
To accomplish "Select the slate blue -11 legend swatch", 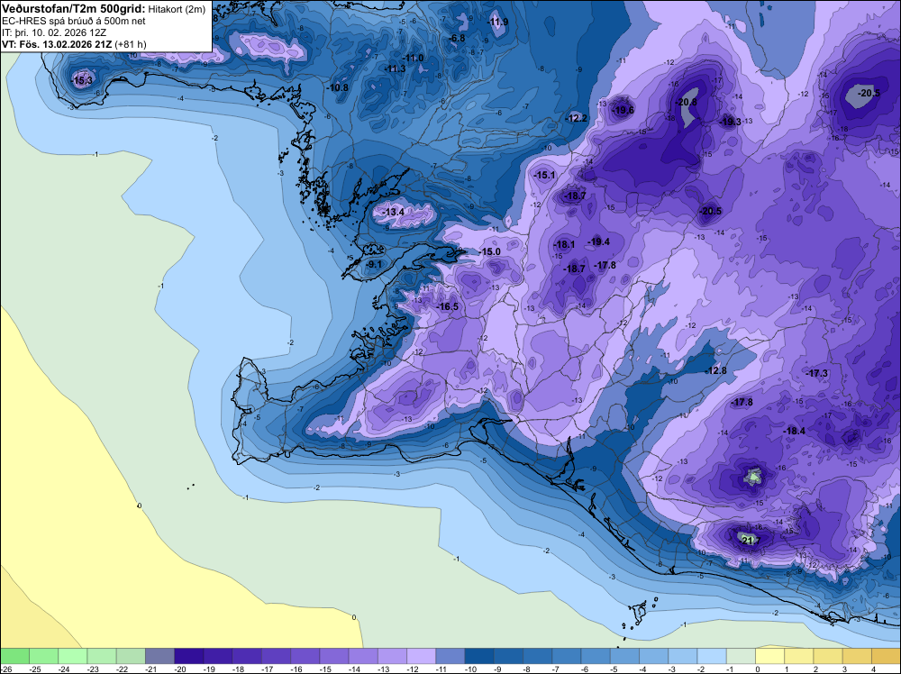I will tap(450, 656).
